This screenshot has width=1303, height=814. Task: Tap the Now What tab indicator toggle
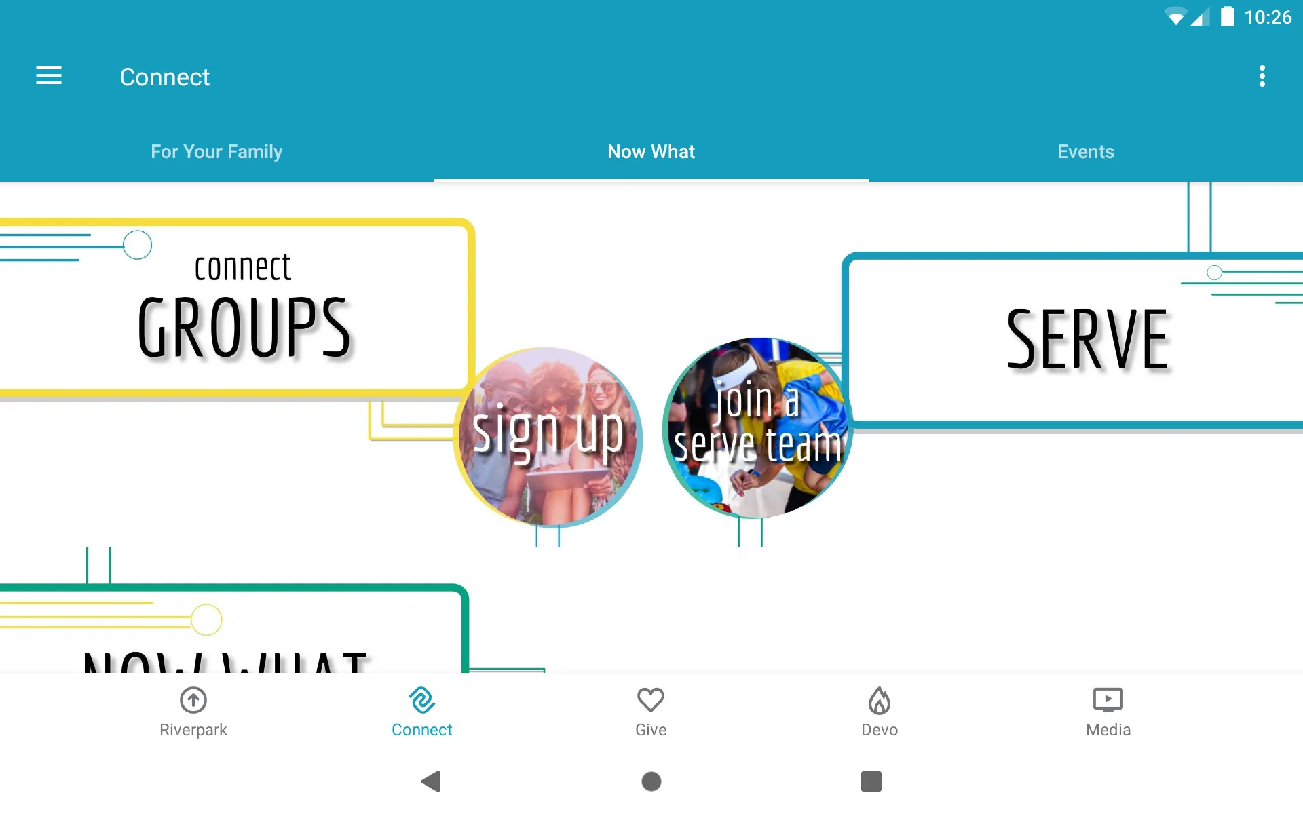click(x=650, y=151)
